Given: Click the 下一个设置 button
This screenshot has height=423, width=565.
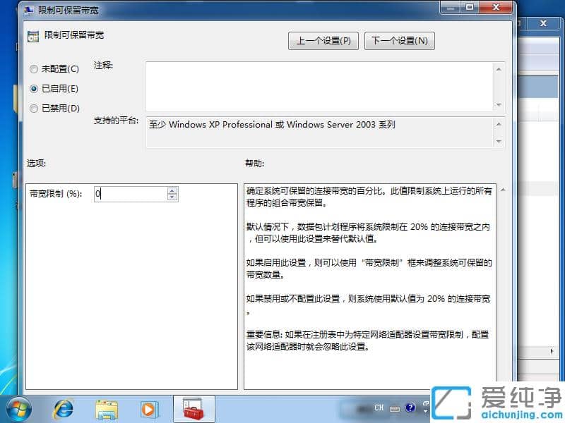Looking at the screenshot, I should pyautogui.click(x=399, y=40).
